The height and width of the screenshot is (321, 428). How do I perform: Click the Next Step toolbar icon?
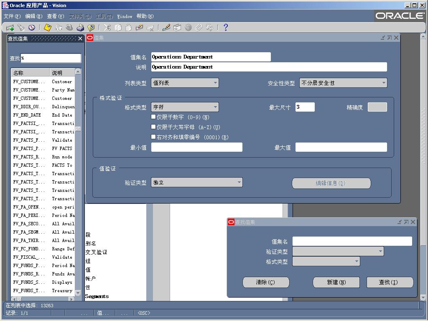(59, 28)
